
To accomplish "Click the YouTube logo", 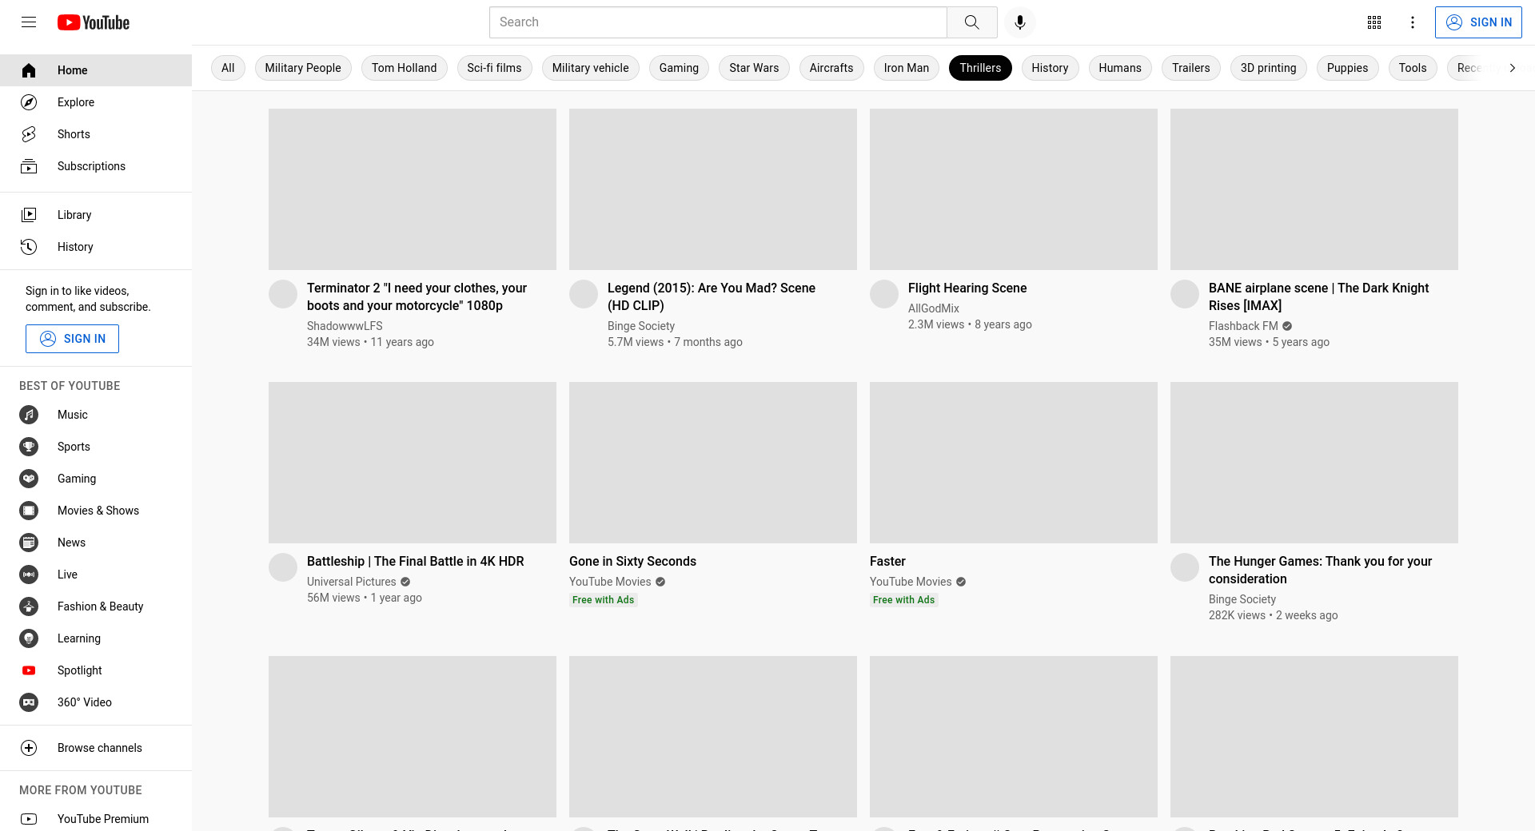I will [x=94, y=22].
